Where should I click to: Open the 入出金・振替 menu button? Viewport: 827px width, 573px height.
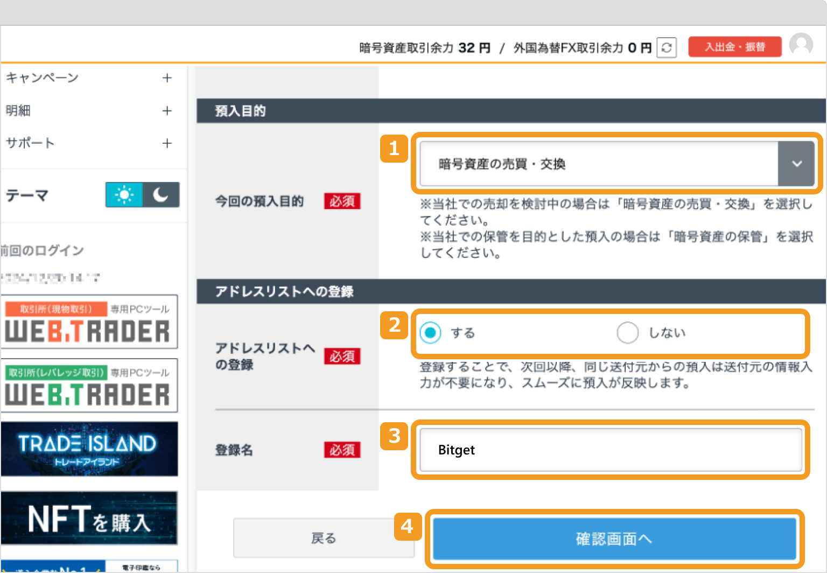pos(734,46)
